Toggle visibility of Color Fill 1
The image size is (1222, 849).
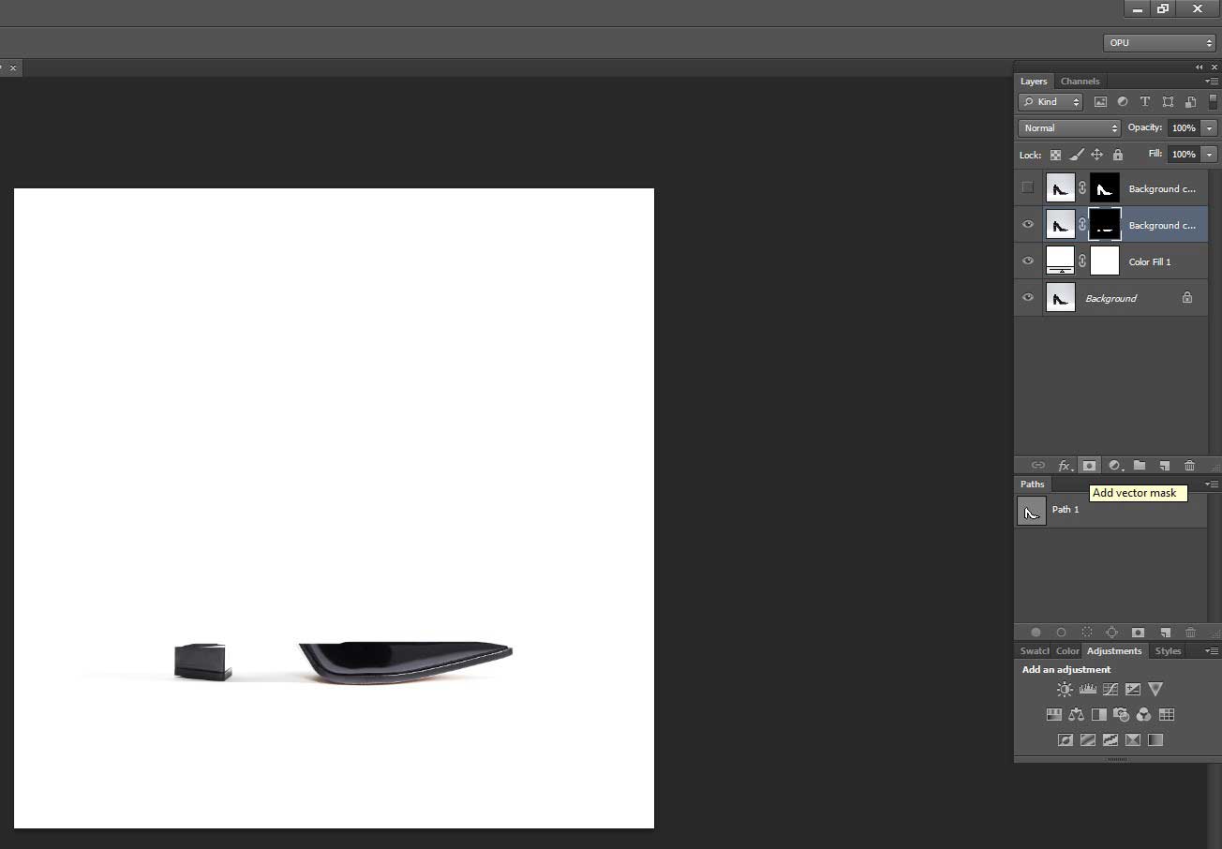click(x=1028, y=261)
